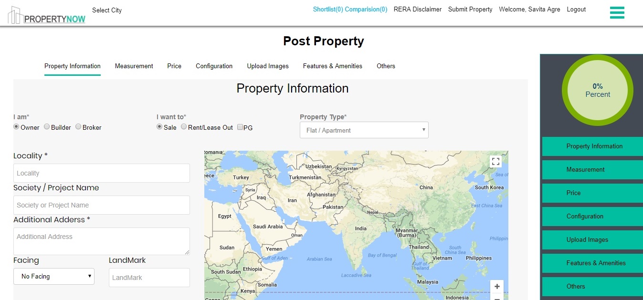The image size is (643, 300).
Task: Focus the Society or Project Name field
Action: pyautogui.click(x=102, y=205)
